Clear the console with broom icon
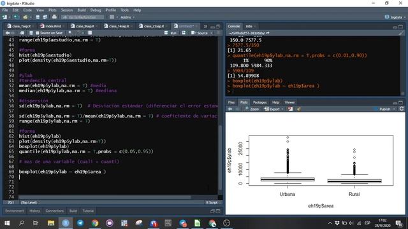Image resolution: width=408 pixels, height=229 pixels. click(401, 33)
